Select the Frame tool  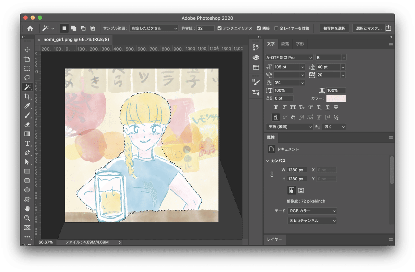click(x=27, y=227)
